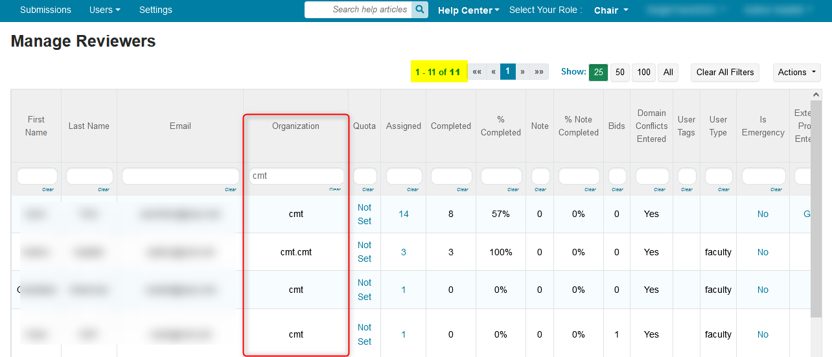Click Is Emergency No in cmt.cmt row
Image resolution: width=832 pixels, height=357 pixels.
click(763, 252)
